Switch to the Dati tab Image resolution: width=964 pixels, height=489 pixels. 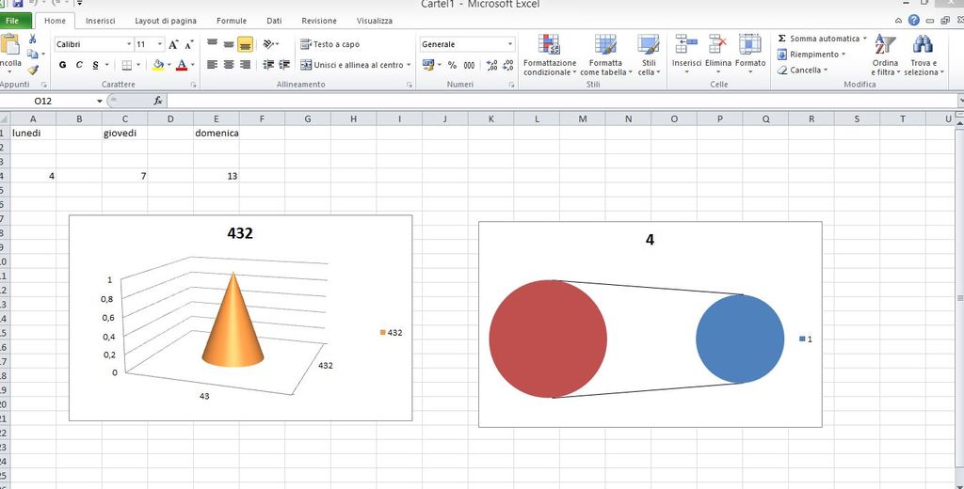pos(274,21)
